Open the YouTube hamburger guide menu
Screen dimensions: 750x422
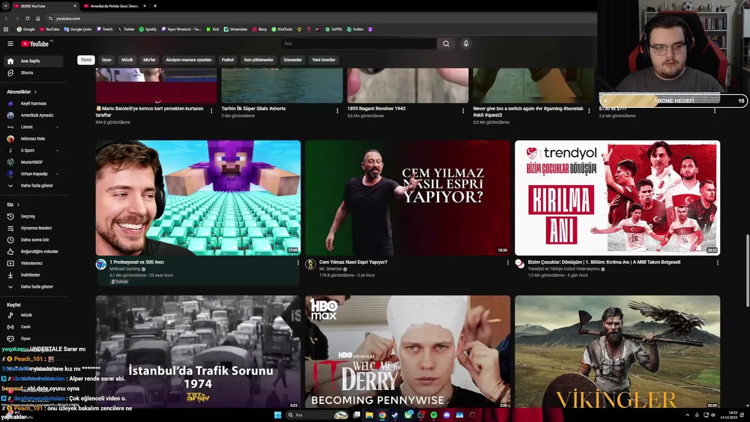point(10,44)
